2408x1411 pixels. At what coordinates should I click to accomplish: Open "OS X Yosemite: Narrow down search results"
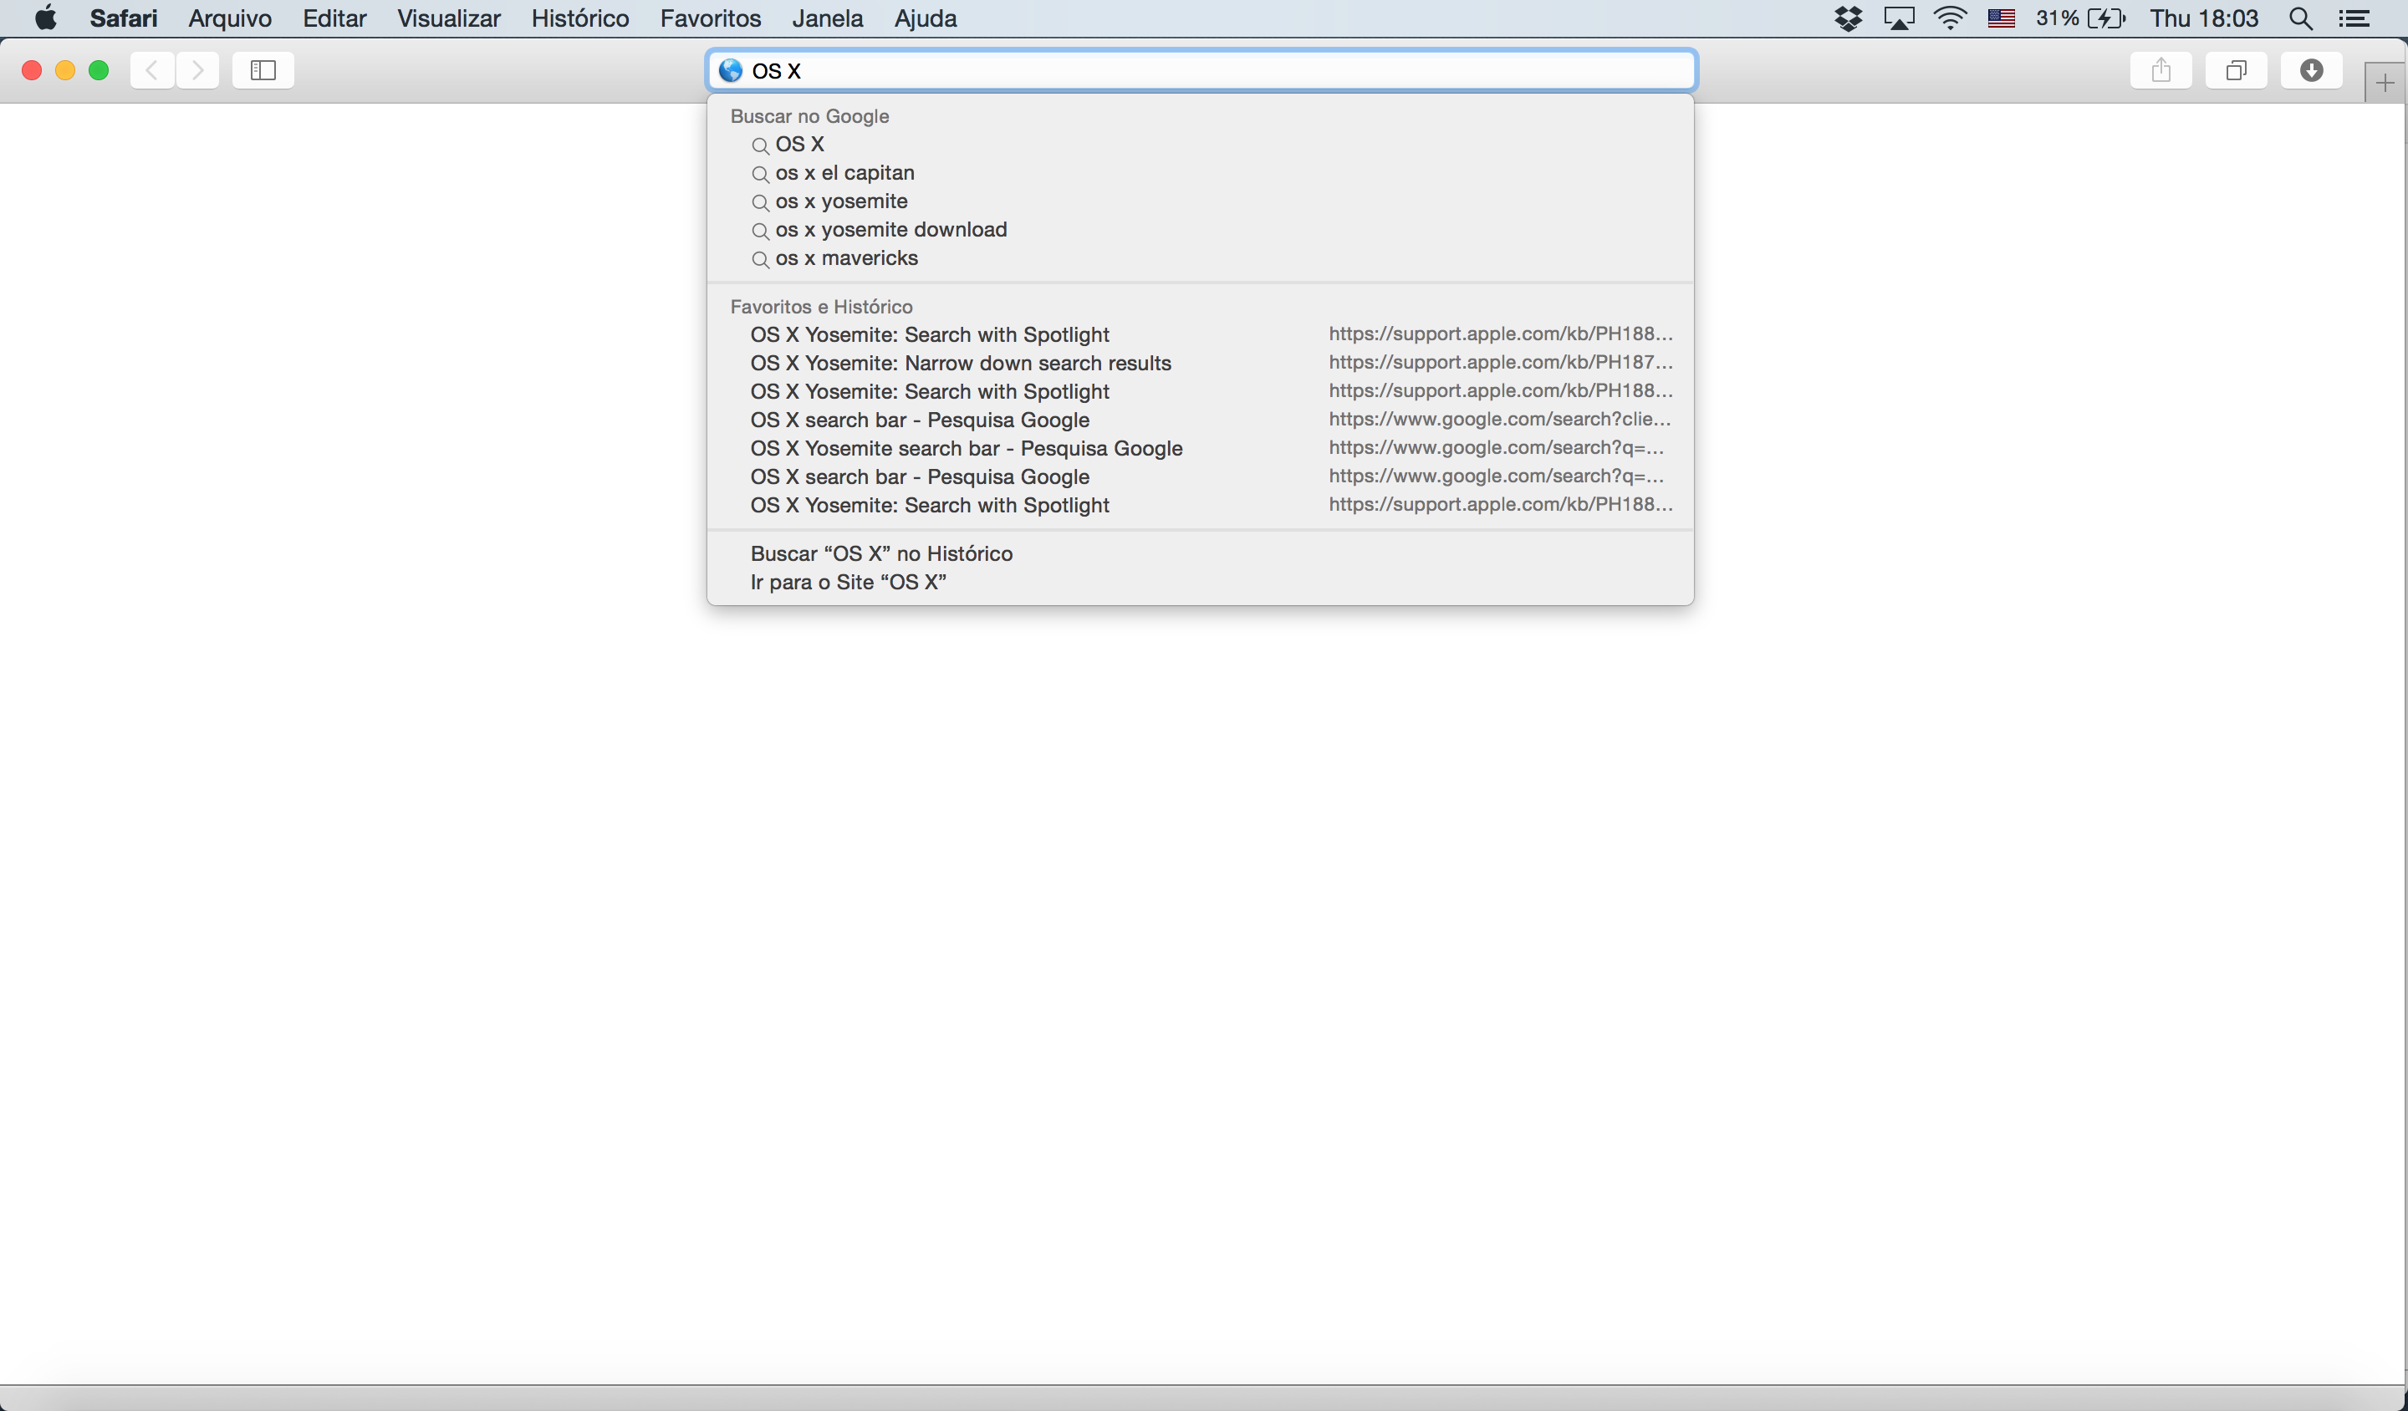(1200, 363)
